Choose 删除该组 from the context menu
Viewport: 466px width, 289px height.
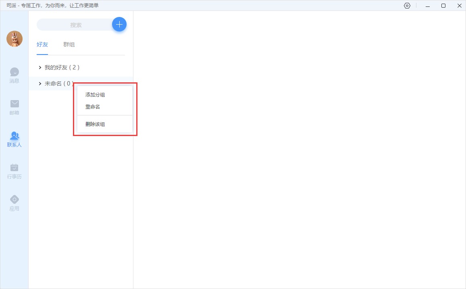click(x=95, y=124)
